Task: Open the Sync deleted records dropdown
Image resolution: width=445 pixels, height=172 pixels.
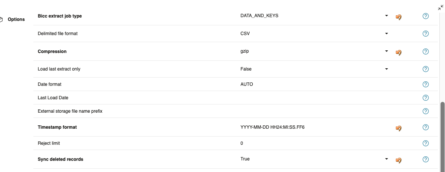Action: [387, 159]
